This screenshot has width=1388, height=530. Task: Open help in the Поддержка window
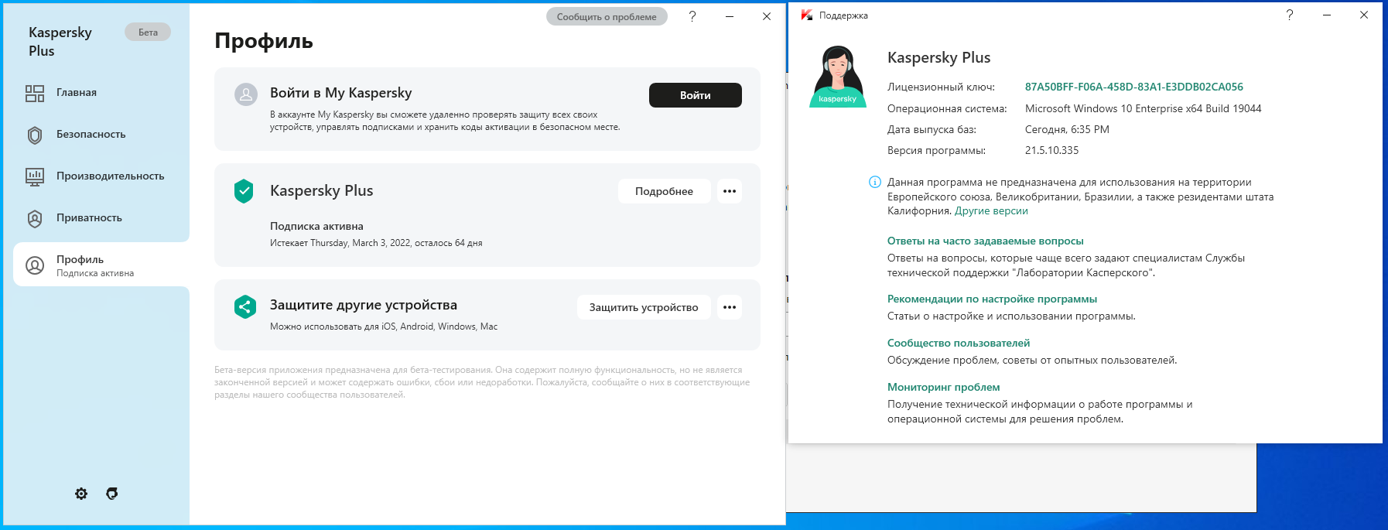click(x=1290, y=15)
